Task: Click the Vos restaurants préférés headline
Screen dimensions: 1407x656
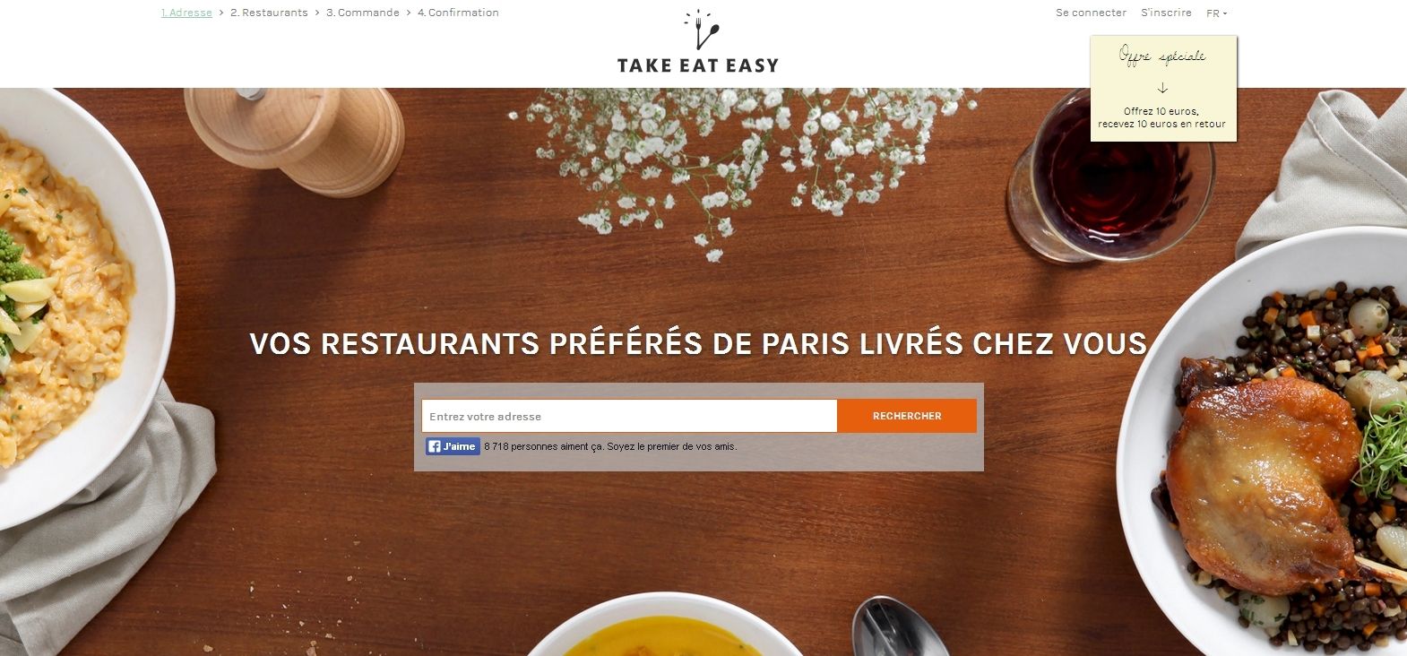Action: coord(698,343)
